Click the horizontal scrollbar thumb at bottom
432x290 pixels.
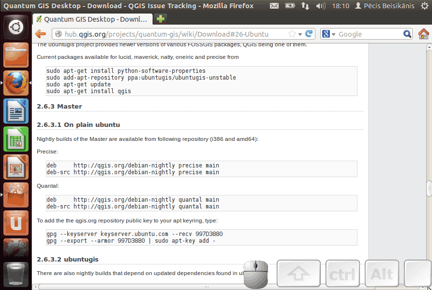tap(207, 287)
